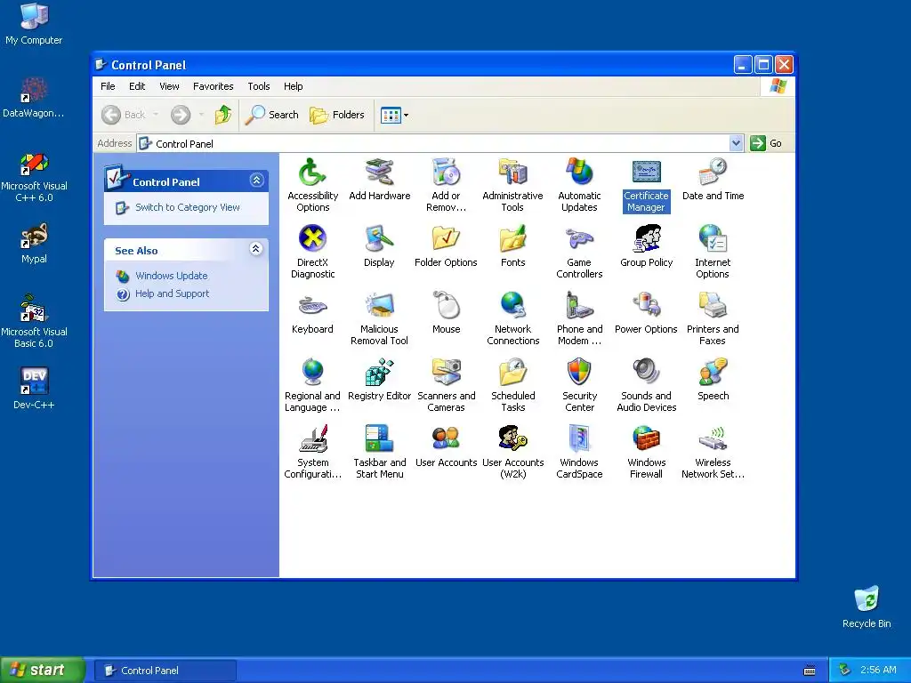This screenshot has width=911, height=683.
Task: Follow the Windows Update link
Action: (172, 276)
